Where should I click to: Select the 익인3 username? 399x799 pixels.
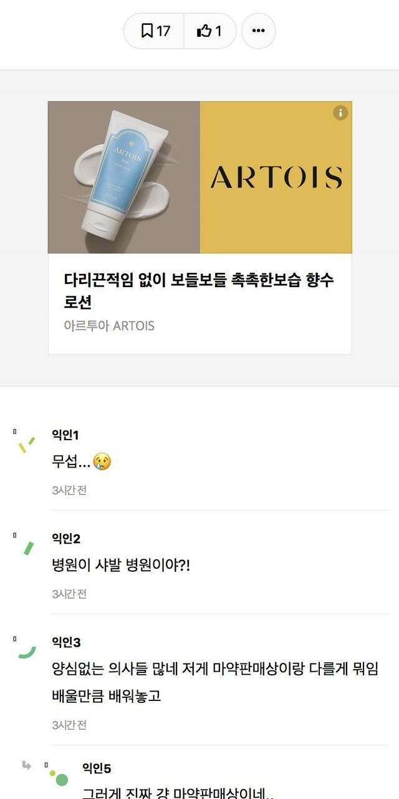[x=66, y=642]
